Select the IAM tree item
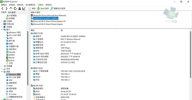The image size is (192, 100). tap(9, 86)
